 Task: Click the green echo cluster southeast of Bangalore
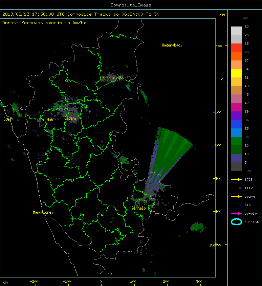click(x=198, y=227)
